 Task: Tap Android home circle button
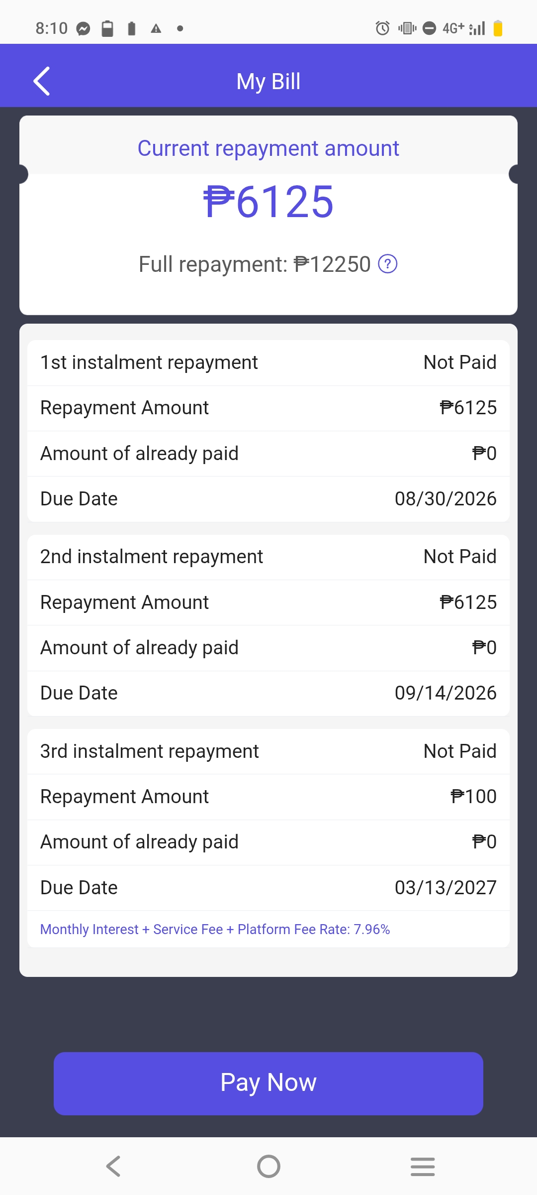click(x=268, y=1166)
